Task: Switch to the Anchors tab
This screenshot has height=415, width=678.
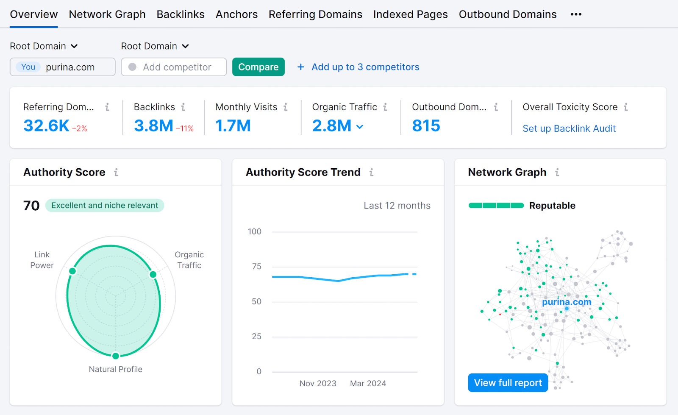Action: (x=236, y=14)
